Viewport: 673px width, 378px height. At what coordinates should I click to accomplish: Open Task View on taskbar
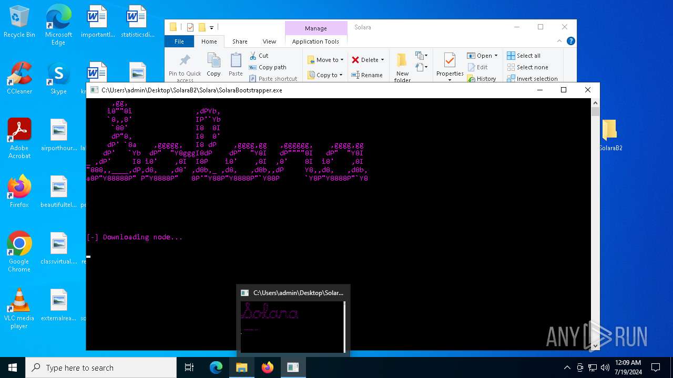click(189, 367)
